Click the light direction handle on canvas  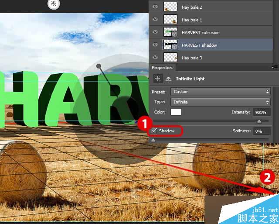coord(99,66)
